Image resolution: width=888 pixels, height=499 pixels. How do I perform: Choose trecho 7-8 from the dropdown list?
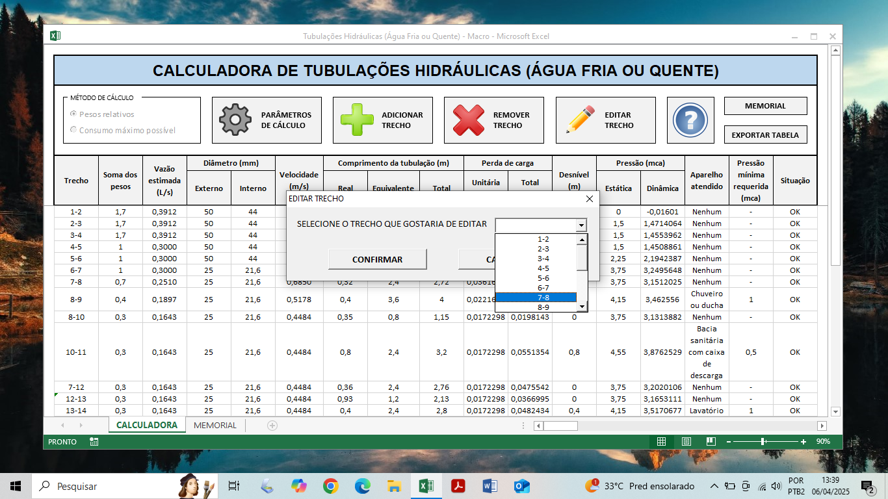tap(543, 298)
